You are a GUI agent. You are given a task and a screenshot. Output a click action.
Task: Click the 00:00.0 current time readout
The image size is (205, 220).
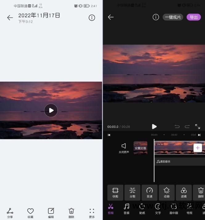[x=113, y=127]
